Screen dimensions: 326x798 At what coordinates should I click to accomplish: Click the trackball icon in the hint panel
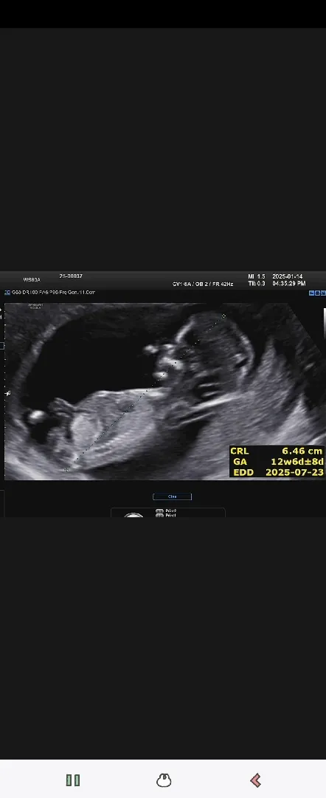tap(133, 514)
